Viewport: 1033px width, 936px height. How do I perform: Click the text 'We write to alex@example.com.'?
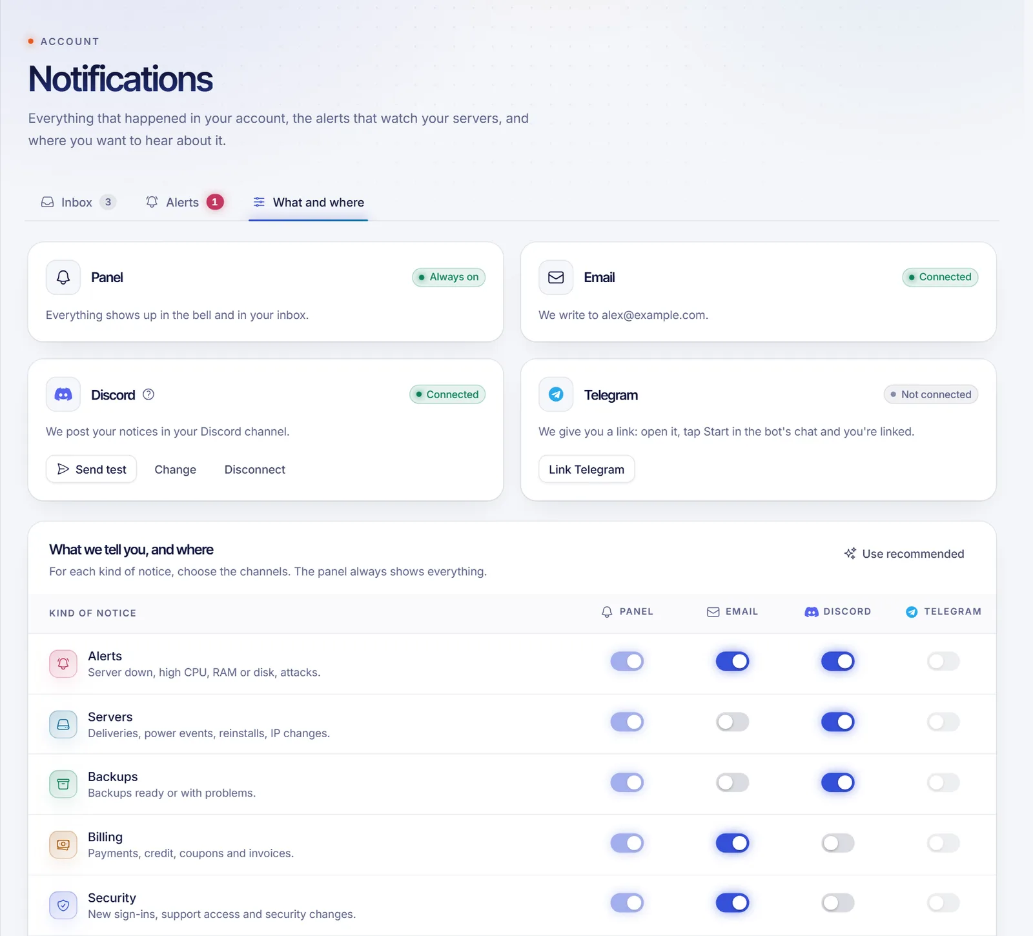tap(624, 315)
